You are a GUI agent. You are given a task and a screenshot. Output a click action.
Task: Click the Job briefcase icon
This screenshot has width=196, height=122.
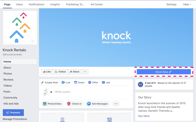[x=103, y=83]
